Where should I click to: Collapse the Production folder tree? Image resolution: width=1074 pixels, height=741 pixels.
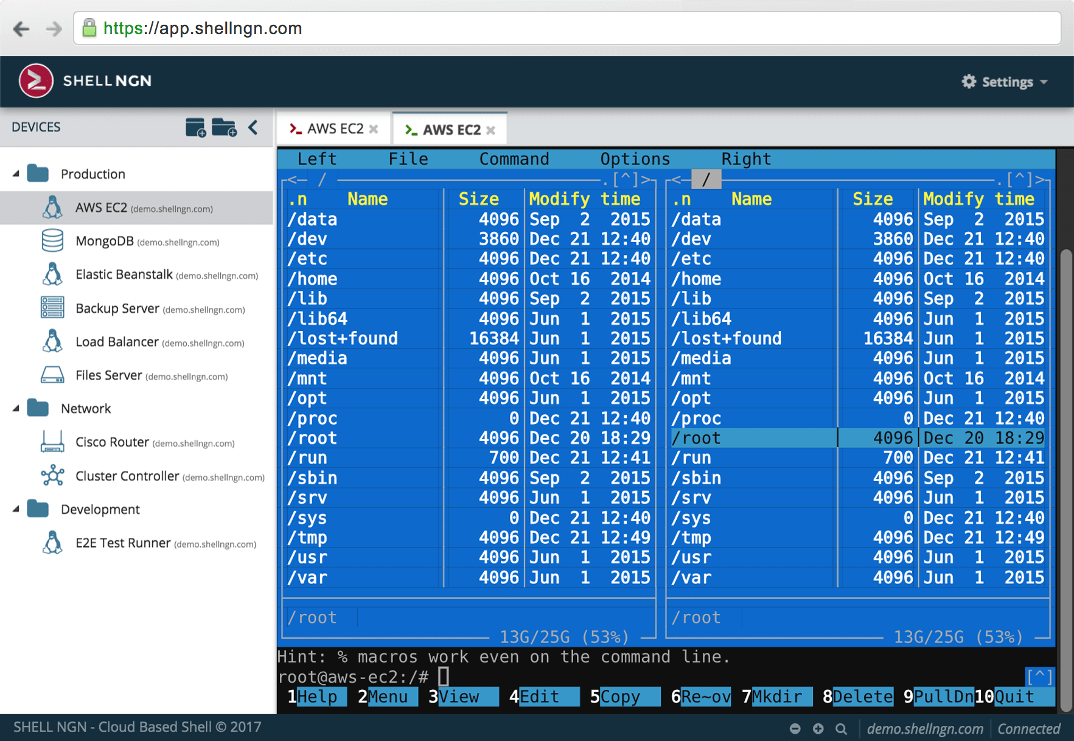16,174
